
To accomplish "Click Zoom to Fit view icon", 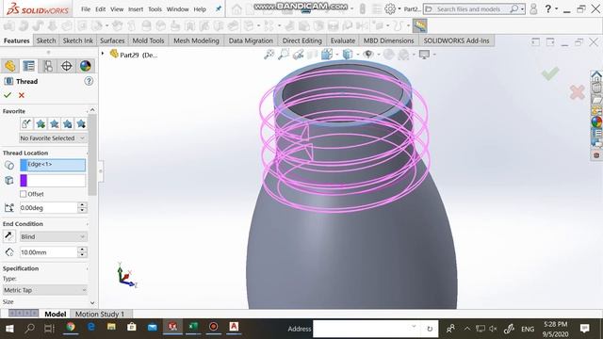I will 269,55.
